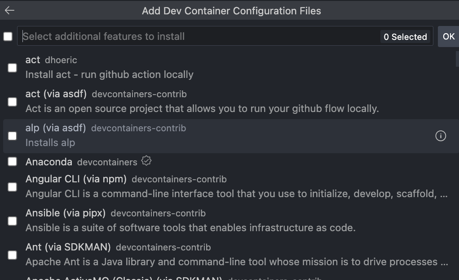This screenshot has height=280, width=459.
Task: Select the Apache ActiveMQ (Classic) item
Action: (124, 277)
